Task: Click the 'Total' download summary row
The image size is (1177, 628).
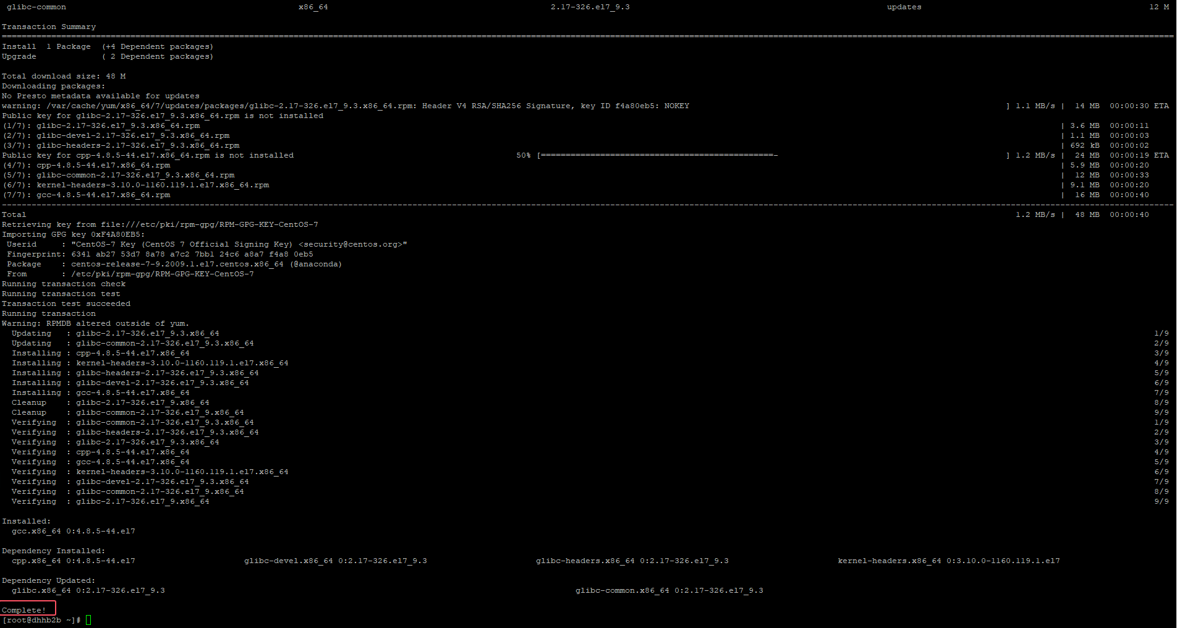Action: 576,214
